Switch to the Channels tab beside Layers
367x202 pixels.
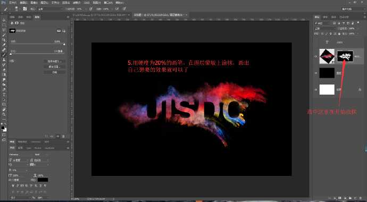coord(325,17)
